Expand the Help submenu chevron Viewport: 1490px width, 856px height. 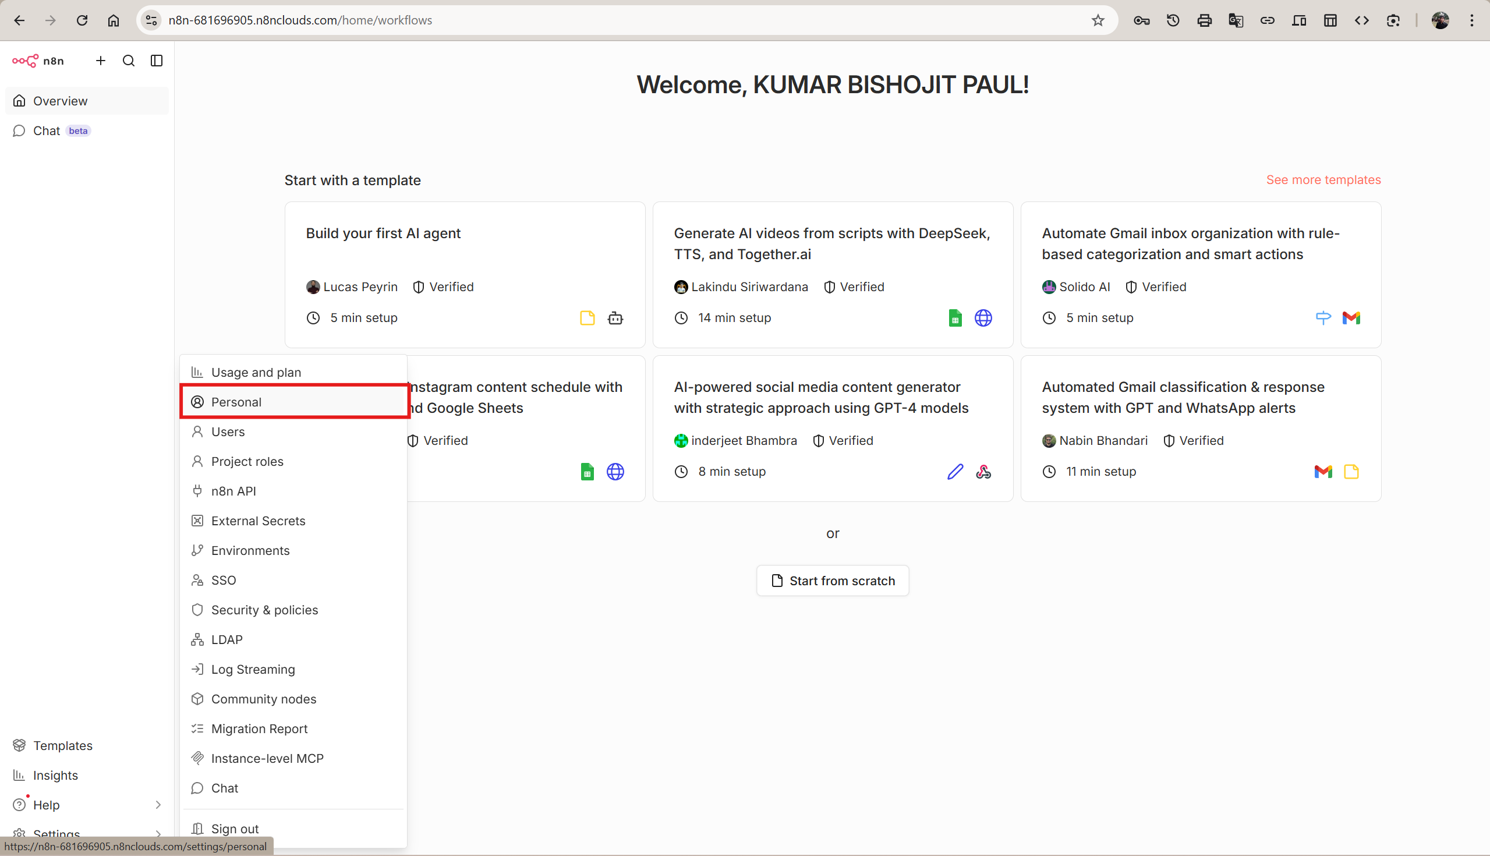[x=158, y=804]
